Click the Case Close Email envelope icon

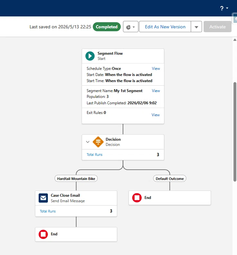pyautogui.click(x=43, y=198)
